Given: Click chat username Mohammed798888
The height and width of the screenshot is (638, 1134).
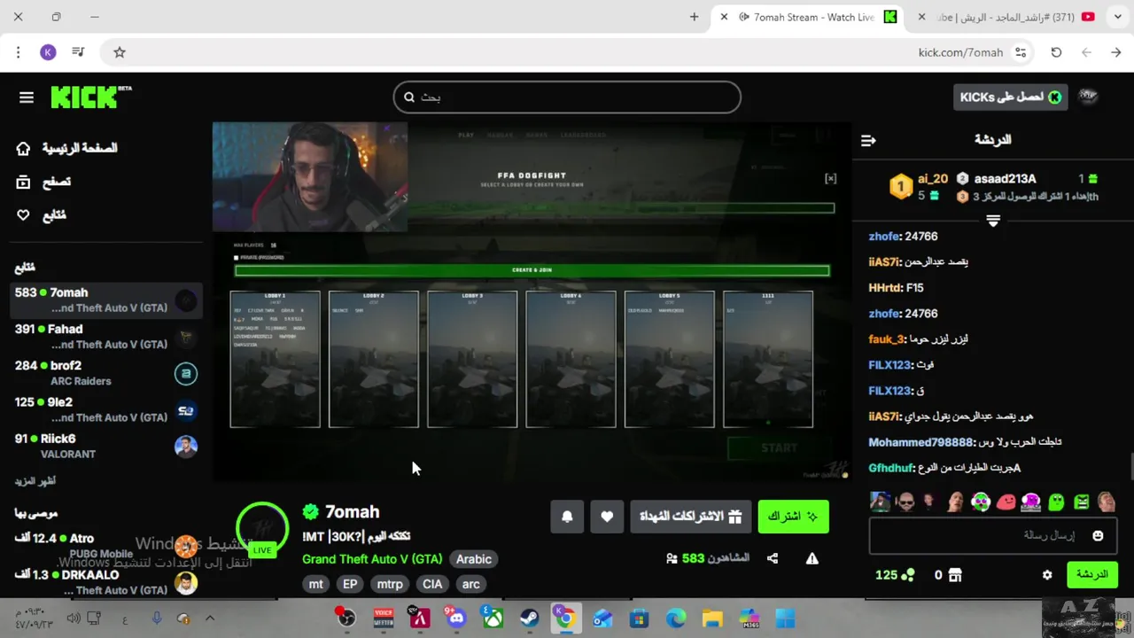Looking at the screenshot, I should tap(920, 442).
